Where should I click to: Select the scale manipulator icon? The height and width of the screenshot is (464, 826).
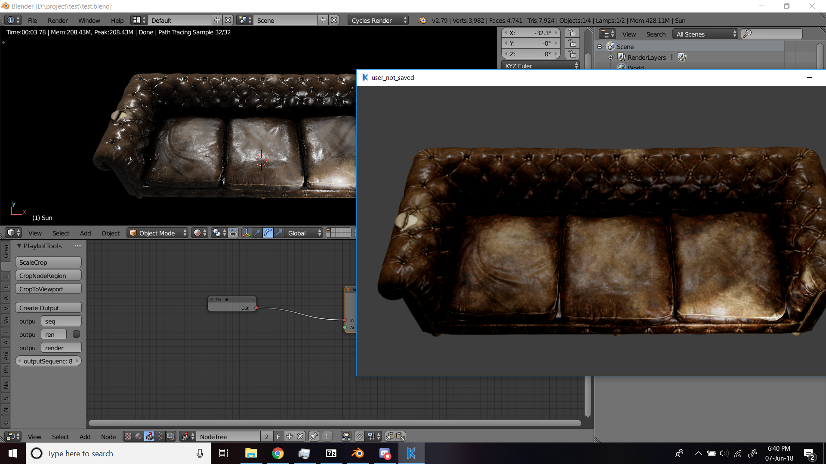pyautogui.click(x=279, y=233)
